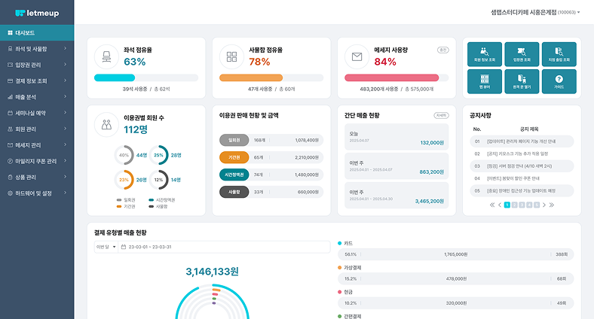Image resolution: width=594 pixels, height=319 pixels.
Task: Click the 가상결제 payment row 478,000원
Action: click(456, 278)
